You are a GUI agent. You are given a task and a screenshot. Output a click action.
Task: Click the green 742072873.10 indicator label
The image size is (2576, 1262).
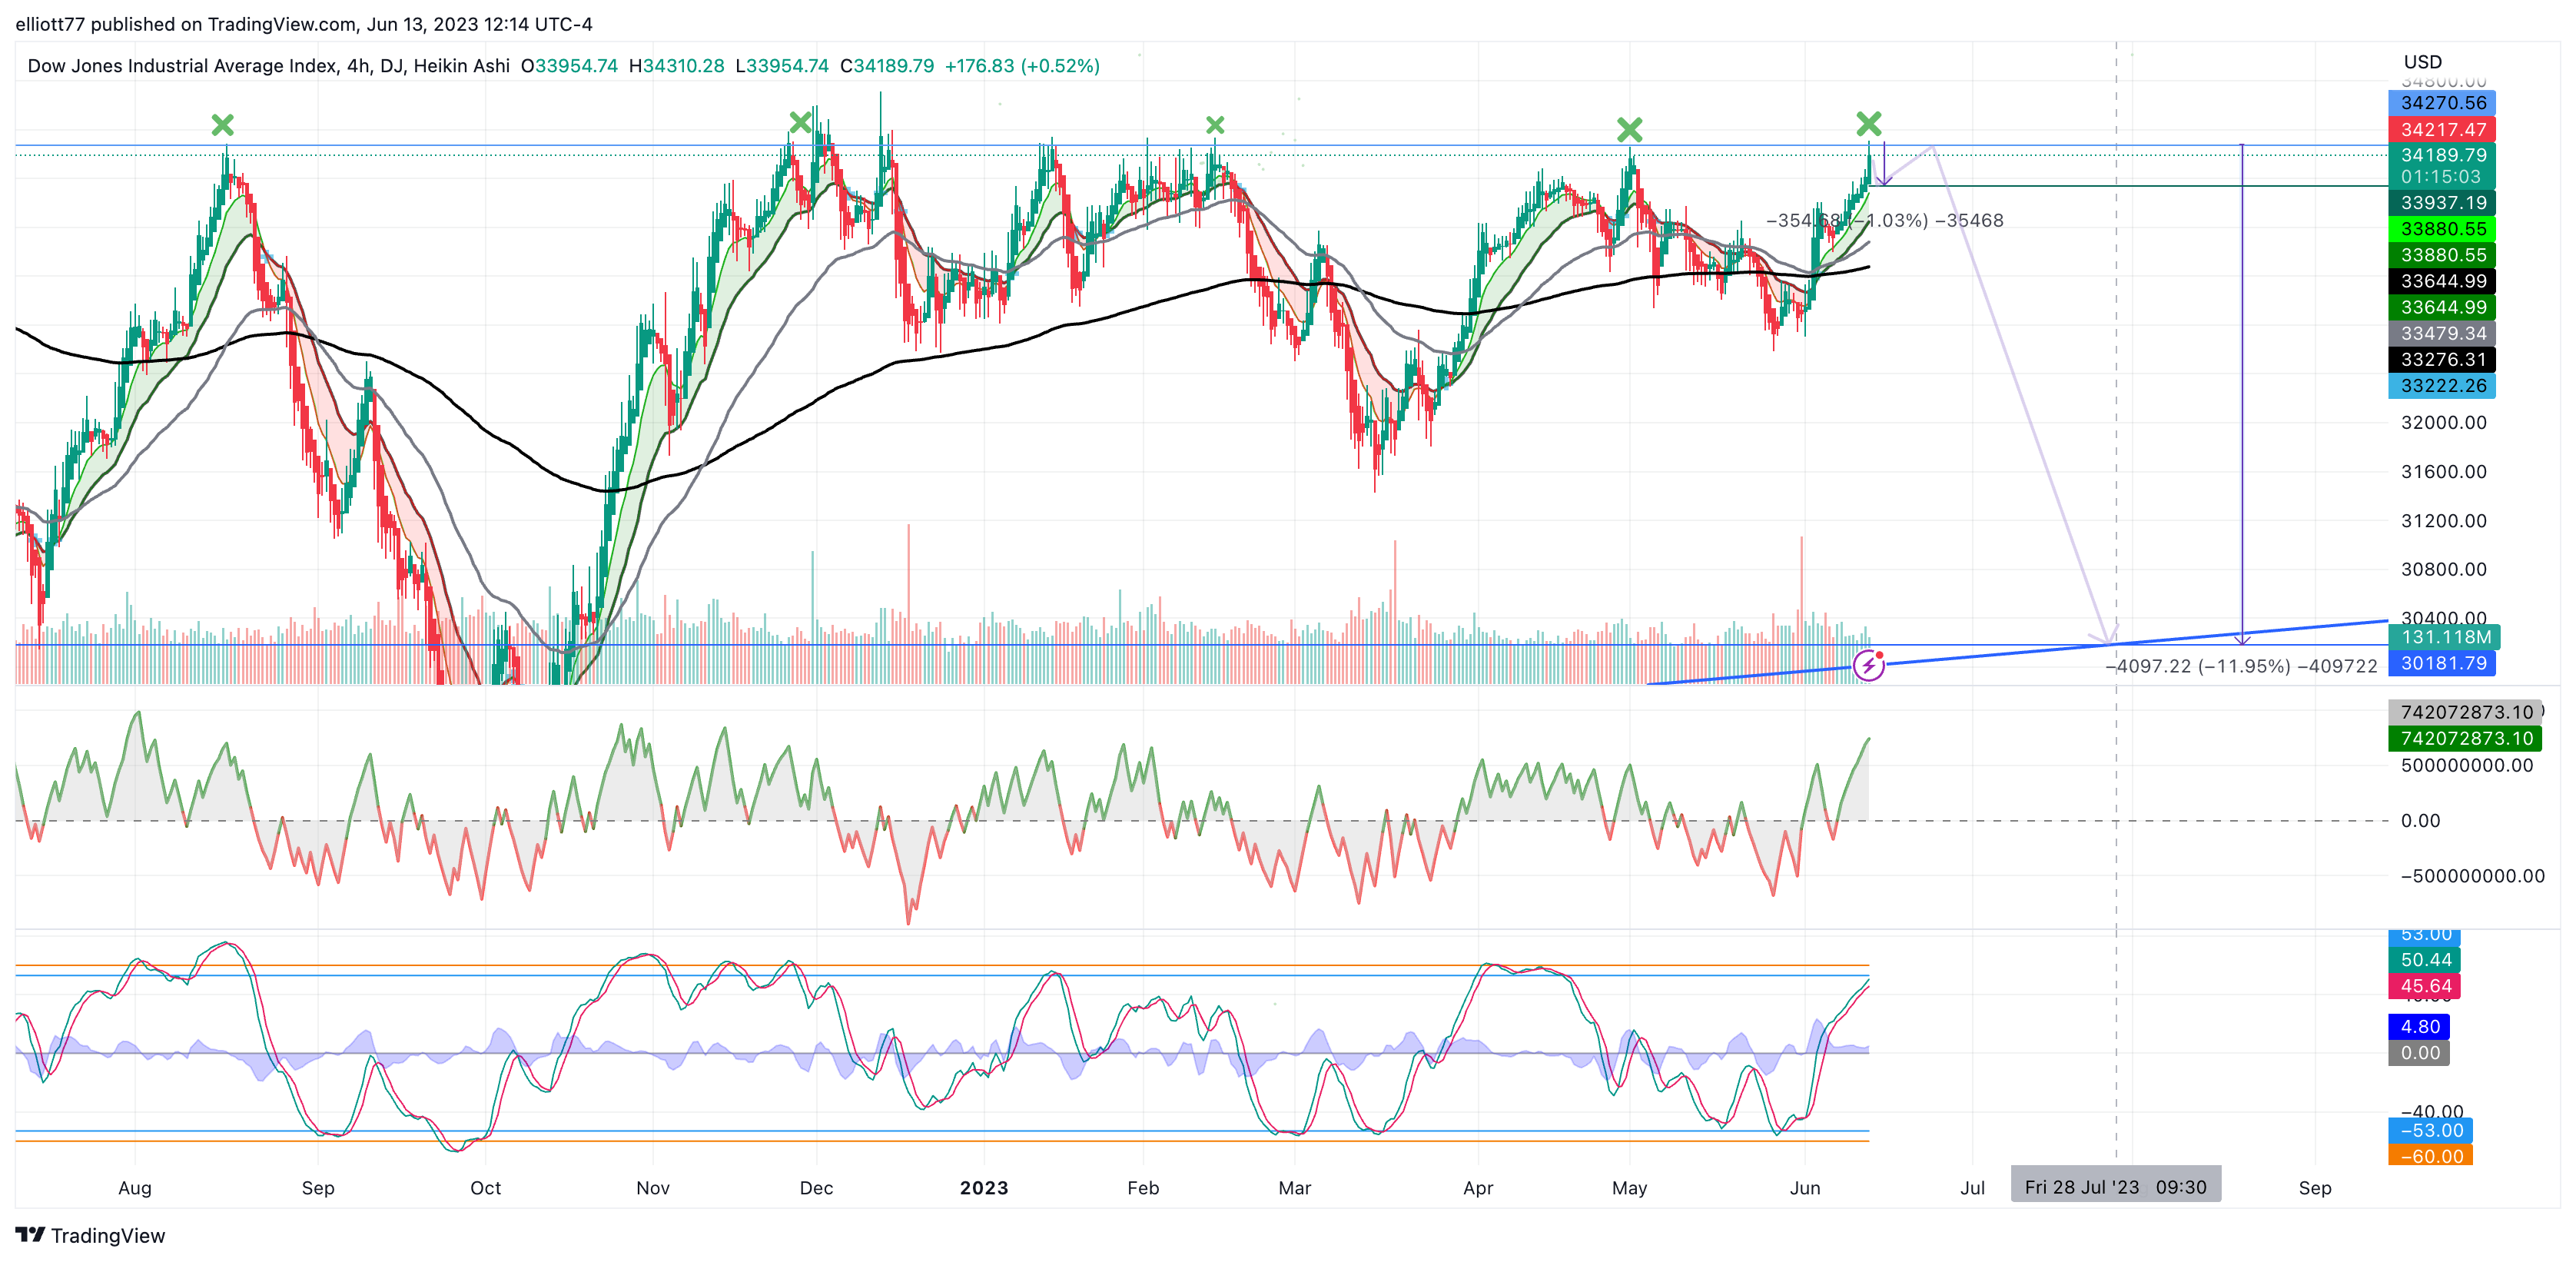pyautogui.click(x=2465, y=738)
